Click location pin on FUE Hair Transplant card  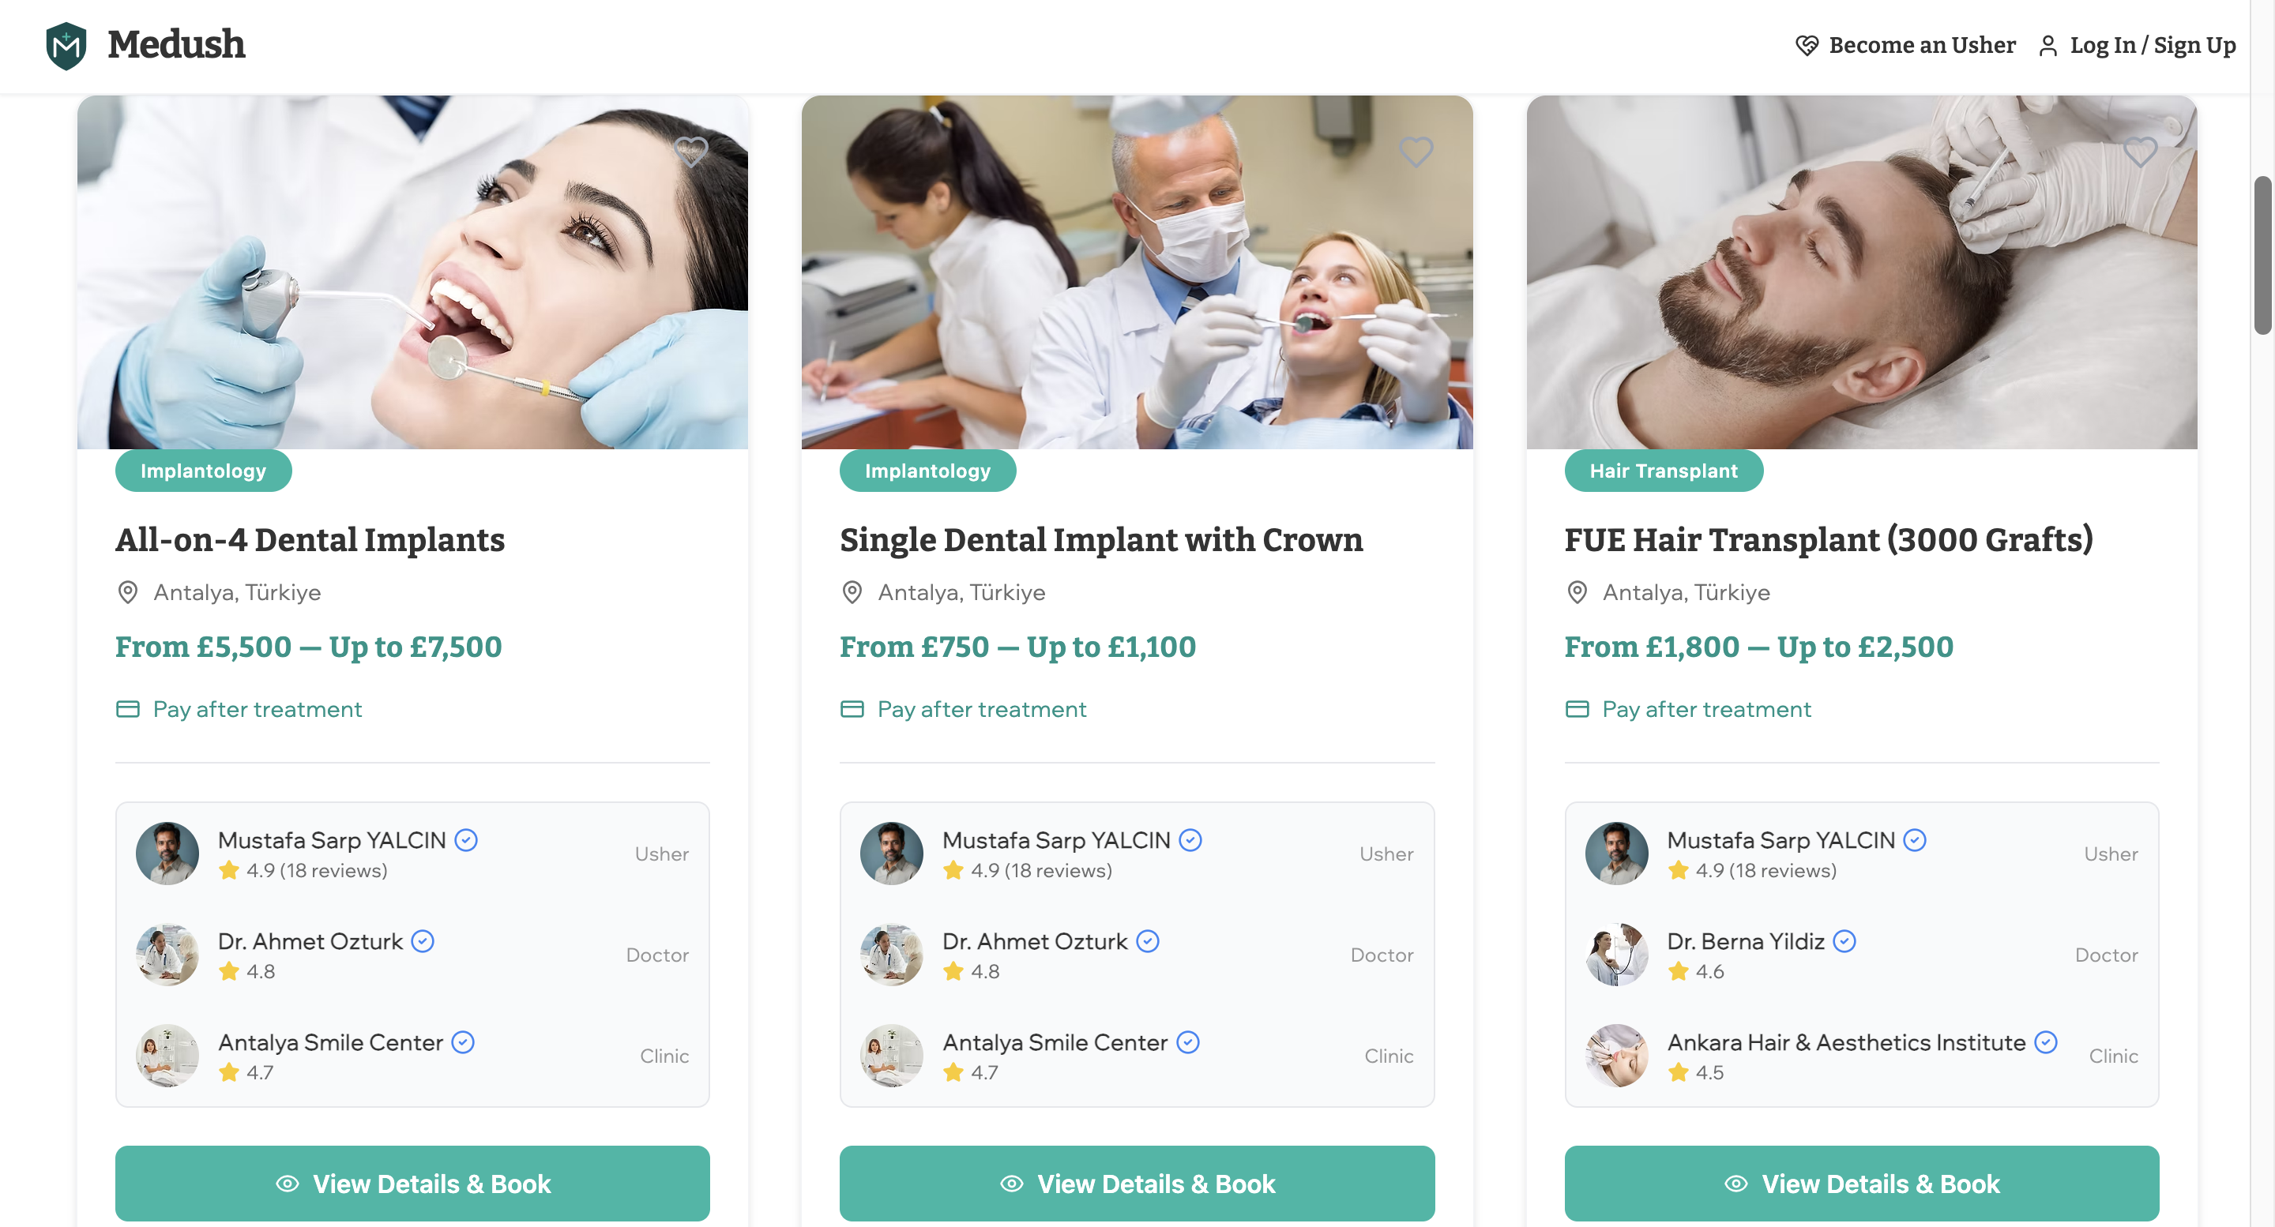click(x=1577, y=592)
